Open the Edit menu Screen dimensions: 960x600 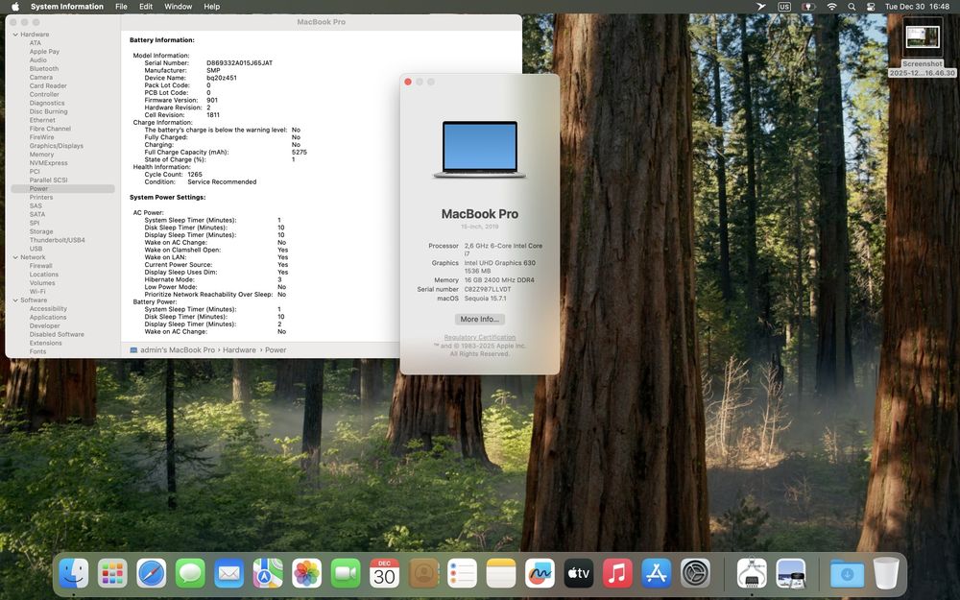[x=146, y=7]
